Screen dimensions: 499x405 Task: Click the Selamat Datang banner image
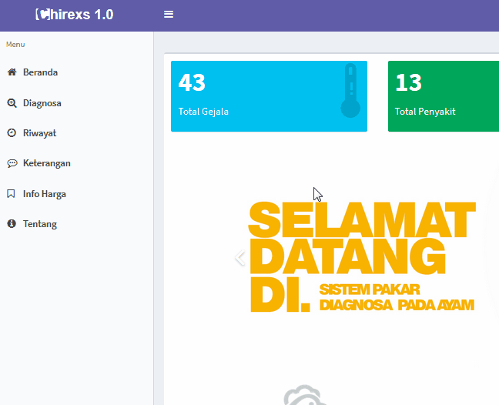(362, 258)
